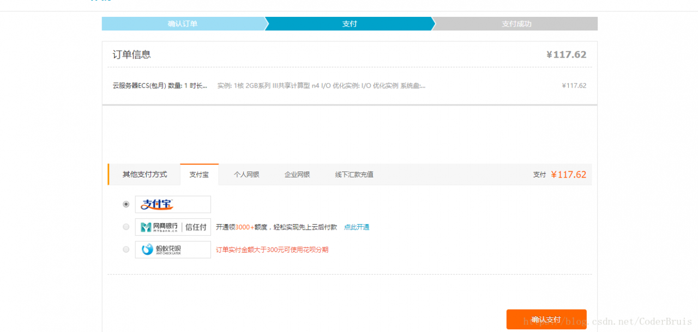Click the item price ¥117.62 in order row
The width and height of the screenshot is (698, 332).
tap(574, 85)
